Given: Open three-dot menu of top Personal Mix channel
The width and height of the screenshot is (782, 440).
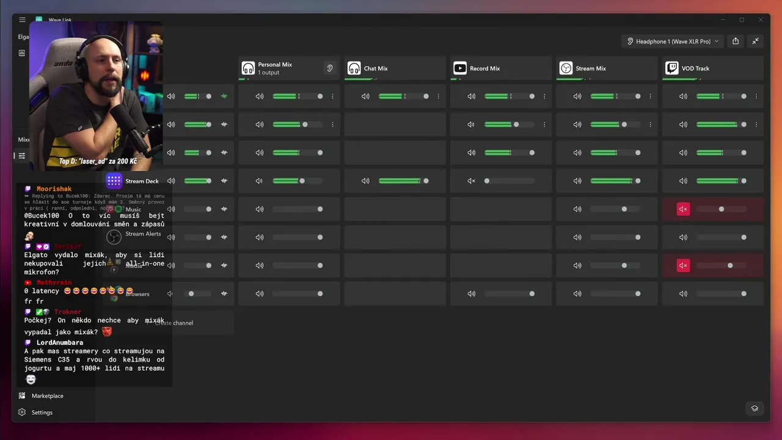Looking at the screenshot, I should tap(332, 96).
